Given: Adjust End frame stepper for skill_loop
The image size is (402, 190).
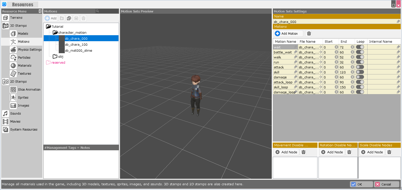Looking at the screenshot, I should tap(352, 87).
